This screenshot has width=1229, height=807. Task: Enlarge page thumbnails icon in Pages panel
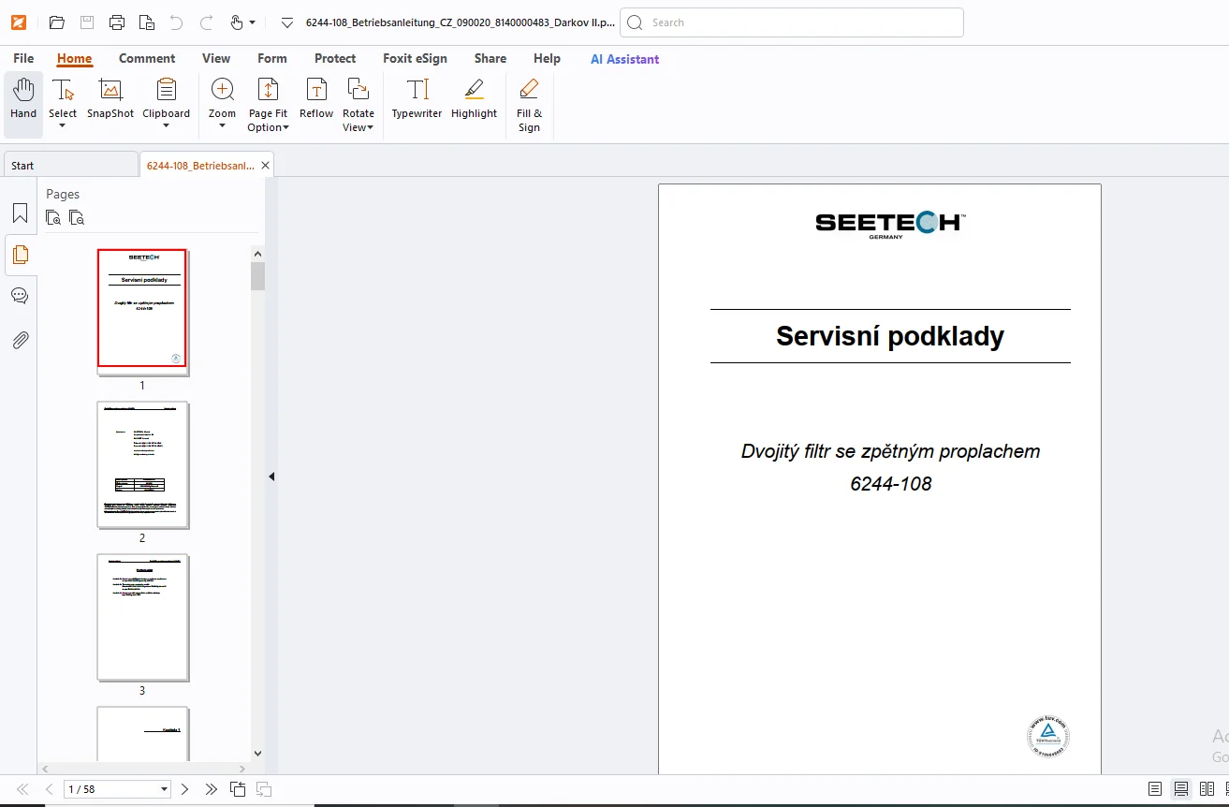point(53,217)
